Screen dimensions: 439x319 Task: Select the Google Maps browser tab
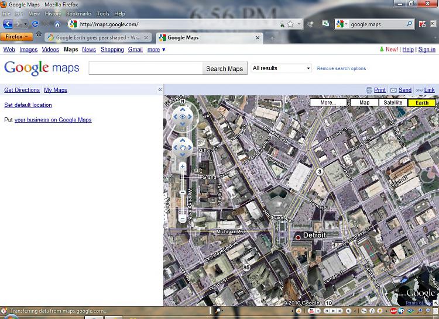coord(210,37)
